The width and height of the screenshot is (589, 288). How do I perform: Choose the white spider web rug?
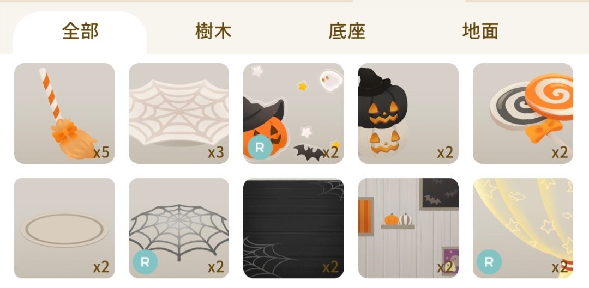(179, 113)
